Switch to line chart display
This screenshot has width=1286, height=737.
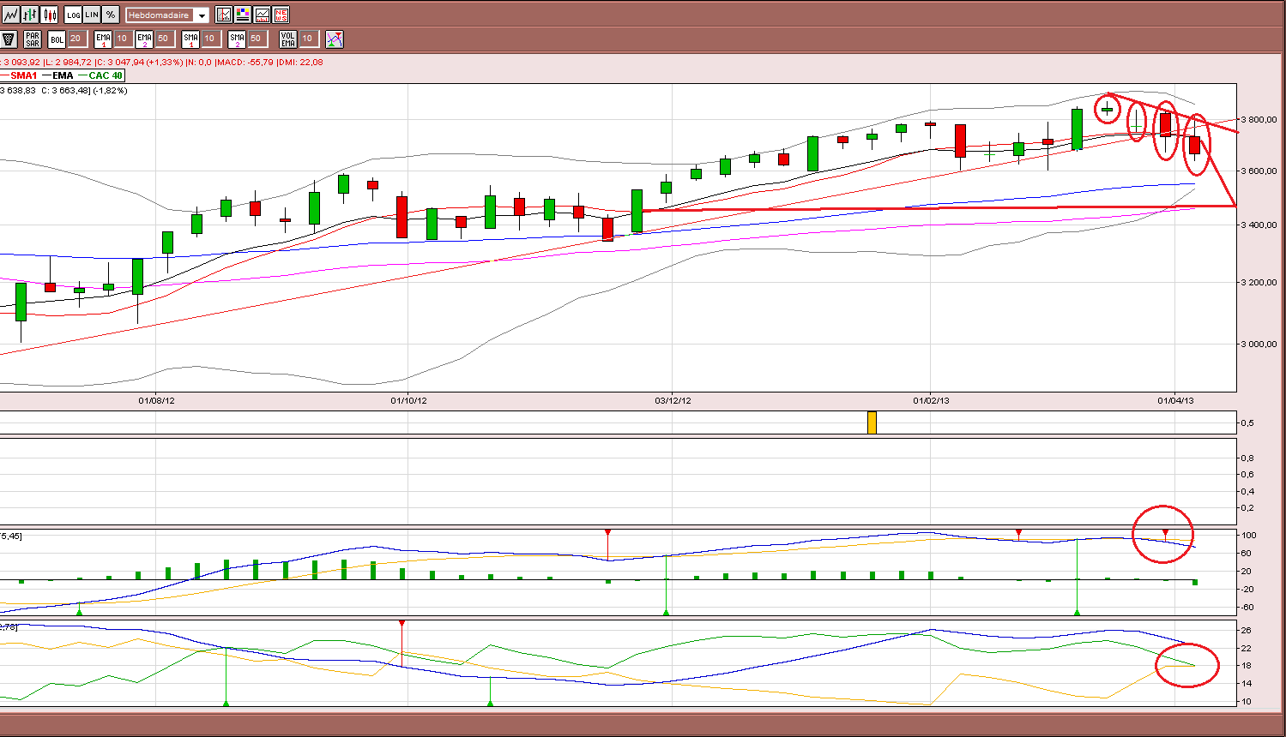[x=10, y=15]
